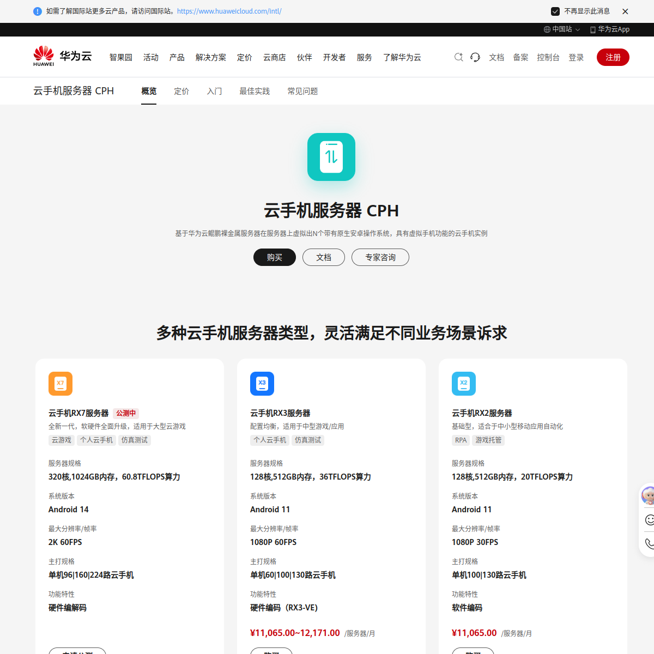
Task: Click the 硬件编码（RX3-VE) feature text
Action: (x=284, y=608)
